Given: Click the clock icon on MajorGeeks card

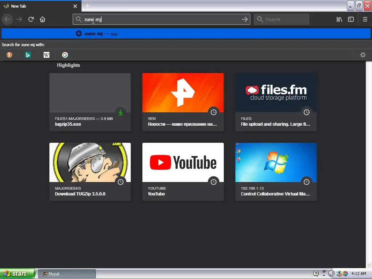Looking at the screenshot, I should pos(121,182).
